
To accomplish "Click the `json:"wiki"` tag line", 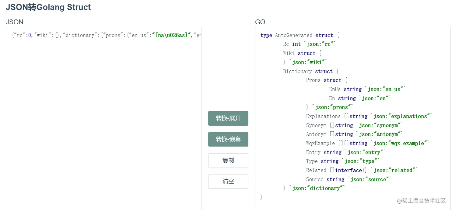I will pyautogui.click(x=305, y=62).
